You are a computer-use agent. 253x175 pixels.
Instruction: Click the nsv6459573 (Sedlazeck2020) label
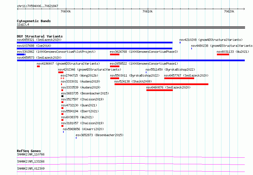pos(39,58)
